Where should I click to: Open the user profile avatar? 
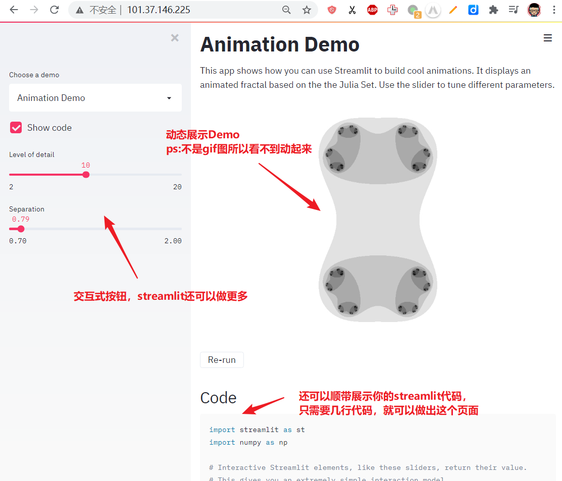coord(534,10)
